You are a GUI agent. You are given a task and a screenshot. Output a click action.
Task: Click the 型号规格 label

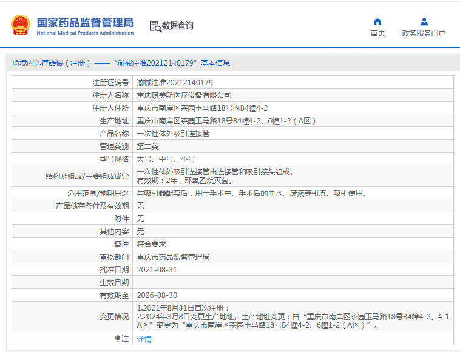click(114, 159)
